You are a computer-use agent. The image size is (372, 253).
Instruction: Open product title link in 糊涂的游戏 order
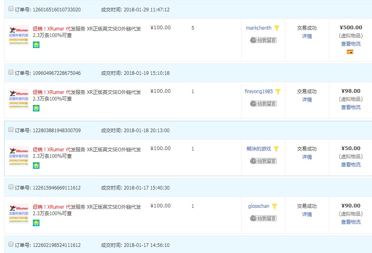(x=87, y=153)
